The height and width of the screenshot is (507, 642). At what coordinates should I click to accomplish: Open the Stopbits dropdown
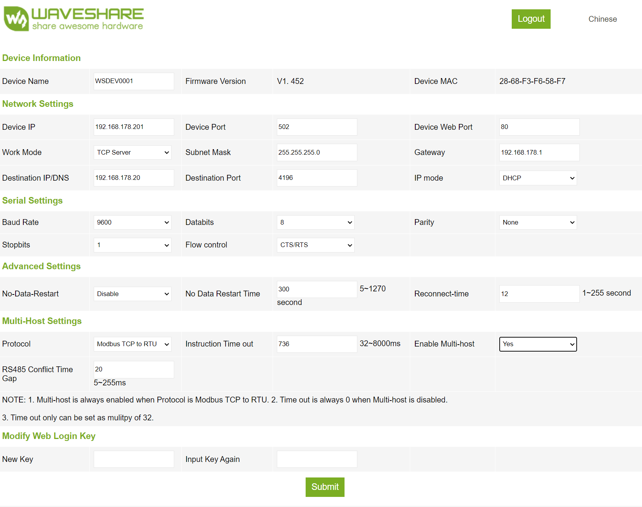[x=133, y=245]
